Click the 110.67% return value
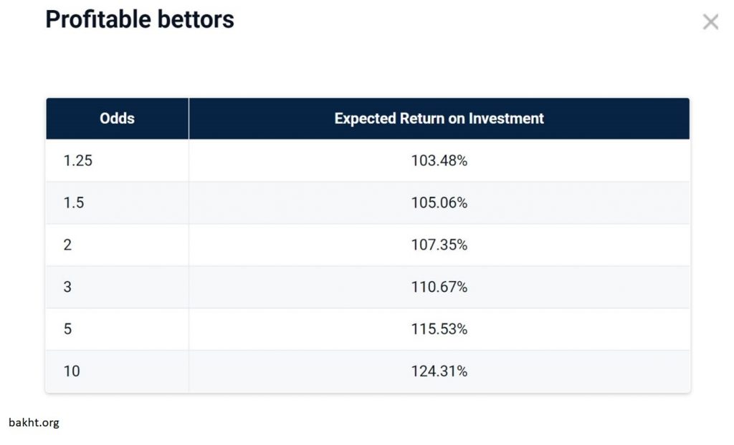This screenshot has height=445, width=734. [439, 288]
